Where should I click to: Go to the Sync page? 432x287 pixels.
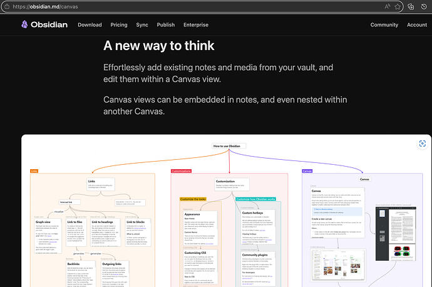[141, 25]
